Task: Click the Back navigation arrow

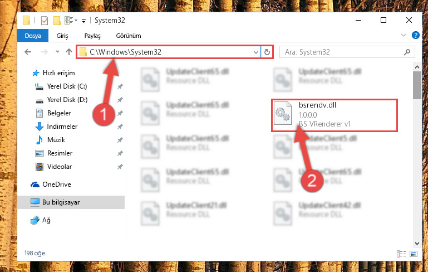Action: (28, 52)
